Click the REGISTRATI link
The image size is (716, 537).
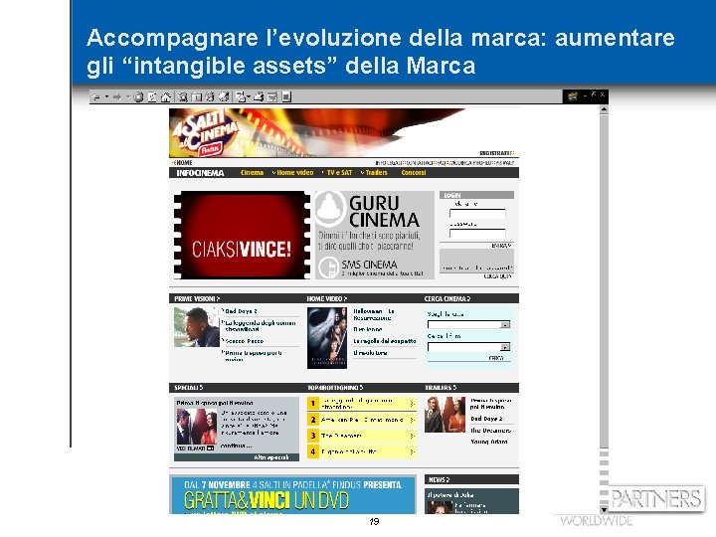click(496, 153)
